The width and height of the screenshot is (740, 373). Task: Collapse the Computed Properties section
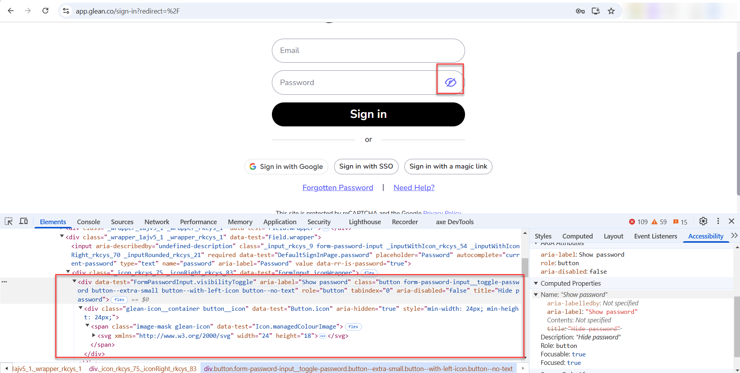point(536,283)
